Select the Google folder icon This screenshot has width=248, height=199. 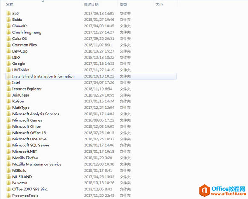point(9,64)
